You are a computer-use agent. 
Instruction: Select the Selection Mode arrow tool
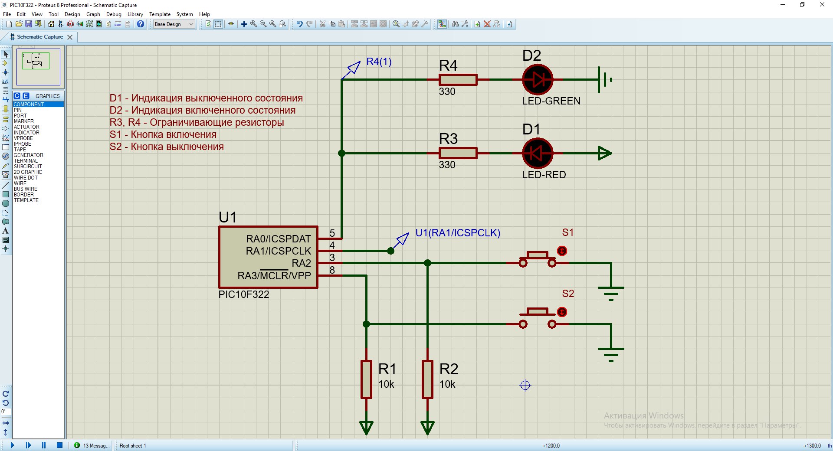[6, 54]
